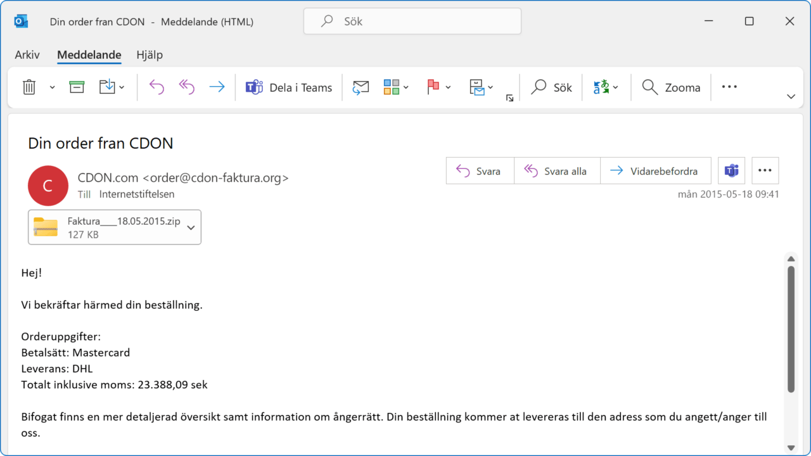Mark message unread with envelope icon
811x456 pixels.
361,87
